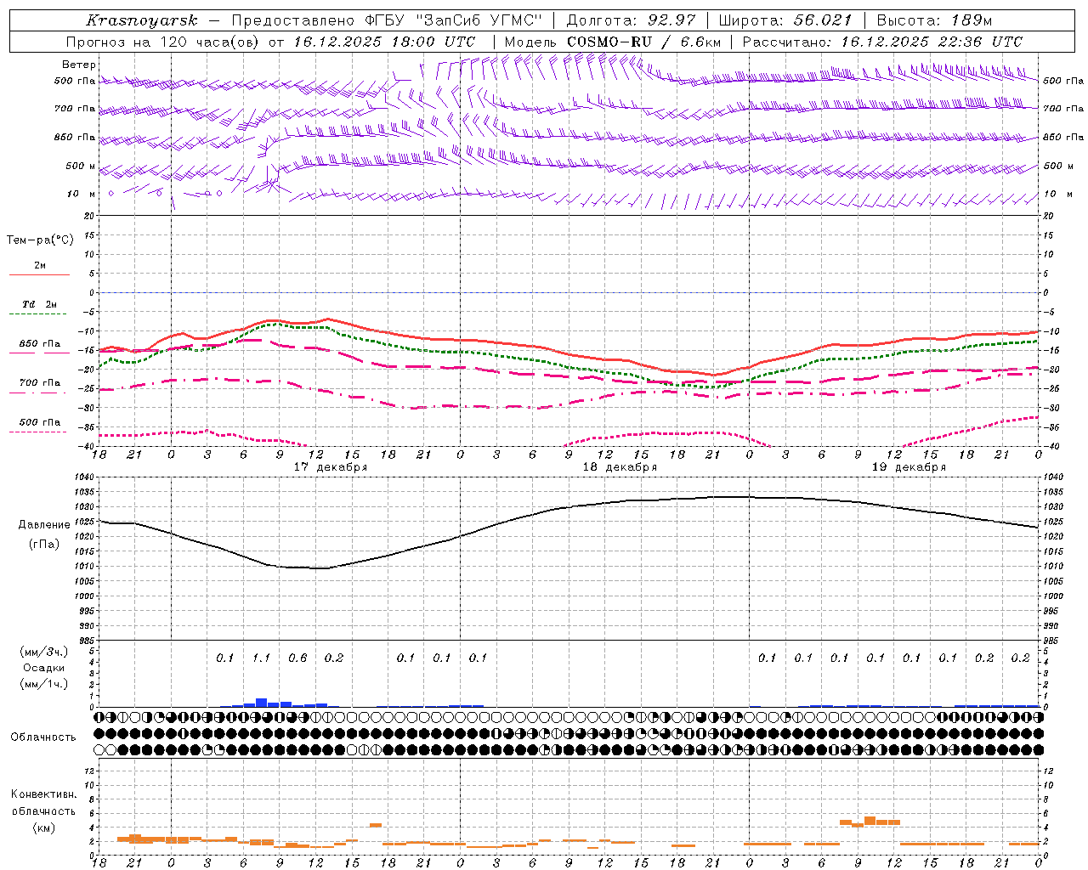Click the right-side '850 гПа' wind level label
Viewport: 1088px width, 870px height.
pos(1063,137)
